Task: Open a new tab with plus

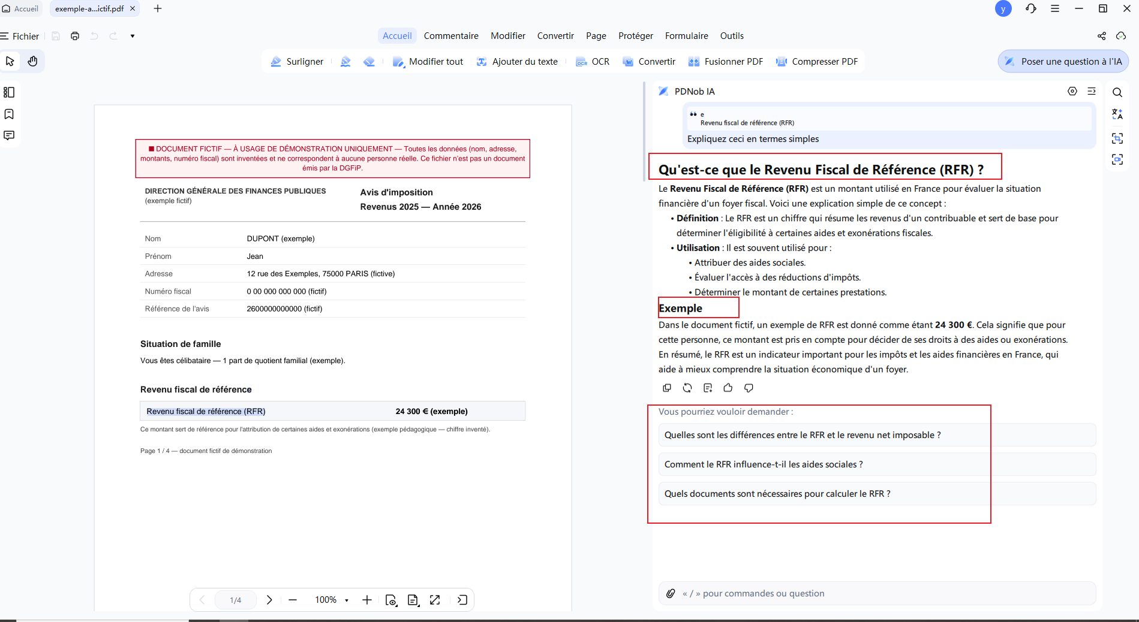Action: [158, 8]
